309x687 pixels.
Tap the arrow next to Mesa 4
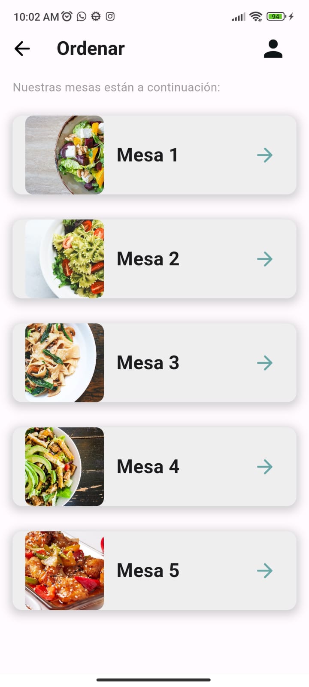click(265, 467)
